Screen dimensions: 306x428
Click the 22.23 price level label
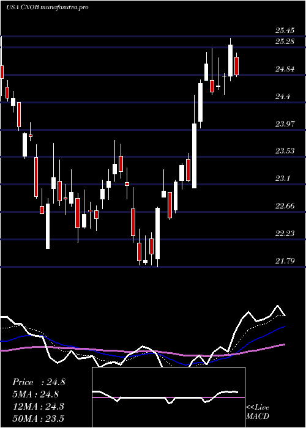tap(285, 234)
